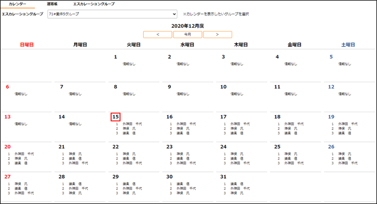Click the ※カレンダーを表示したいグループを選択 hint text

point(216,14)
